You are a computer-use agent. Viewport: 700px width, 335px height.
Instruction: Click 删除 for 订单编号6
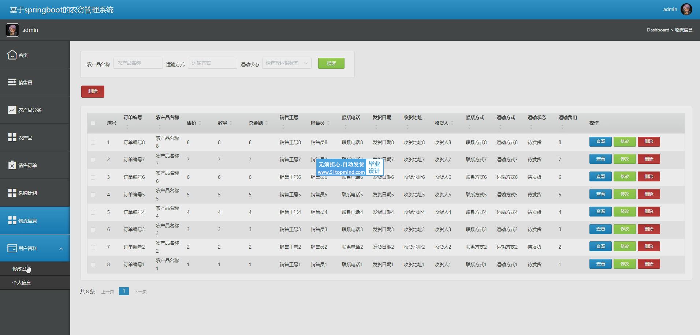(x=649, y=177)
